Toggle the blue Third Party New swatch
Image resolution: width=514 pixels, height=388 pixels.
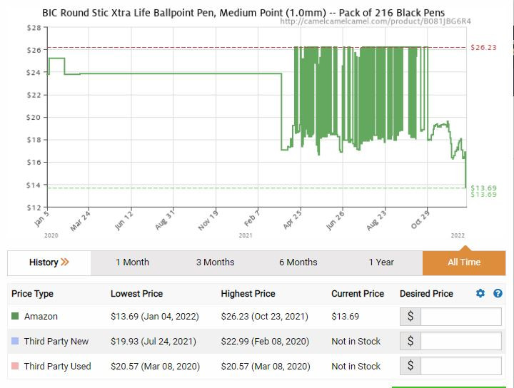tap(15, 341)
